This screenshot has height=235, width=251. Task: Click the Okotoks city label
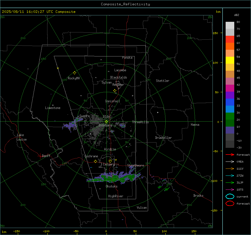point(112,186)
